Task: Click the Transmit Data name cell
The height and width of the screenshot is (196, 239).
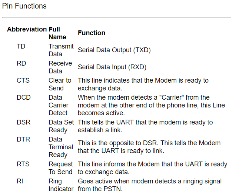Action: 61,50
